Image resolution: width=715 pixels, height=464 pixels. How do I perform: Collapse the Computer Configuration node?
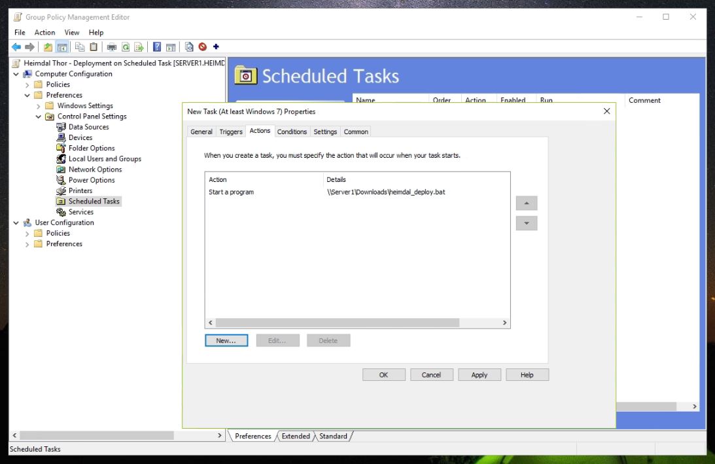(16, 74)
